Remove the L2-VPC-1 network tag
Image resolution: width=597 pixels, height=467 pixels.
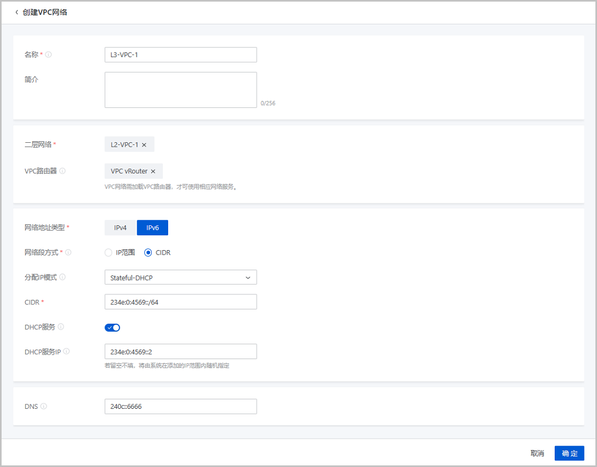point(144,144)
